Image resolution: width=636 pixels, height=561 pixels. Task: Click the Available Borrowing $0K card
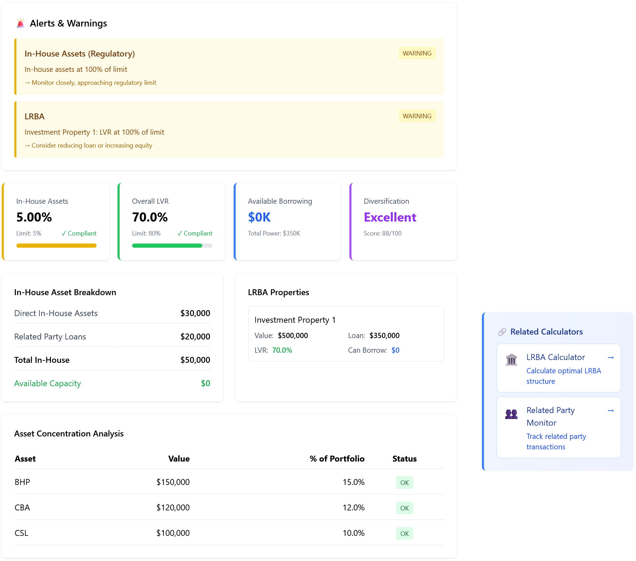[x=288, y=222]
